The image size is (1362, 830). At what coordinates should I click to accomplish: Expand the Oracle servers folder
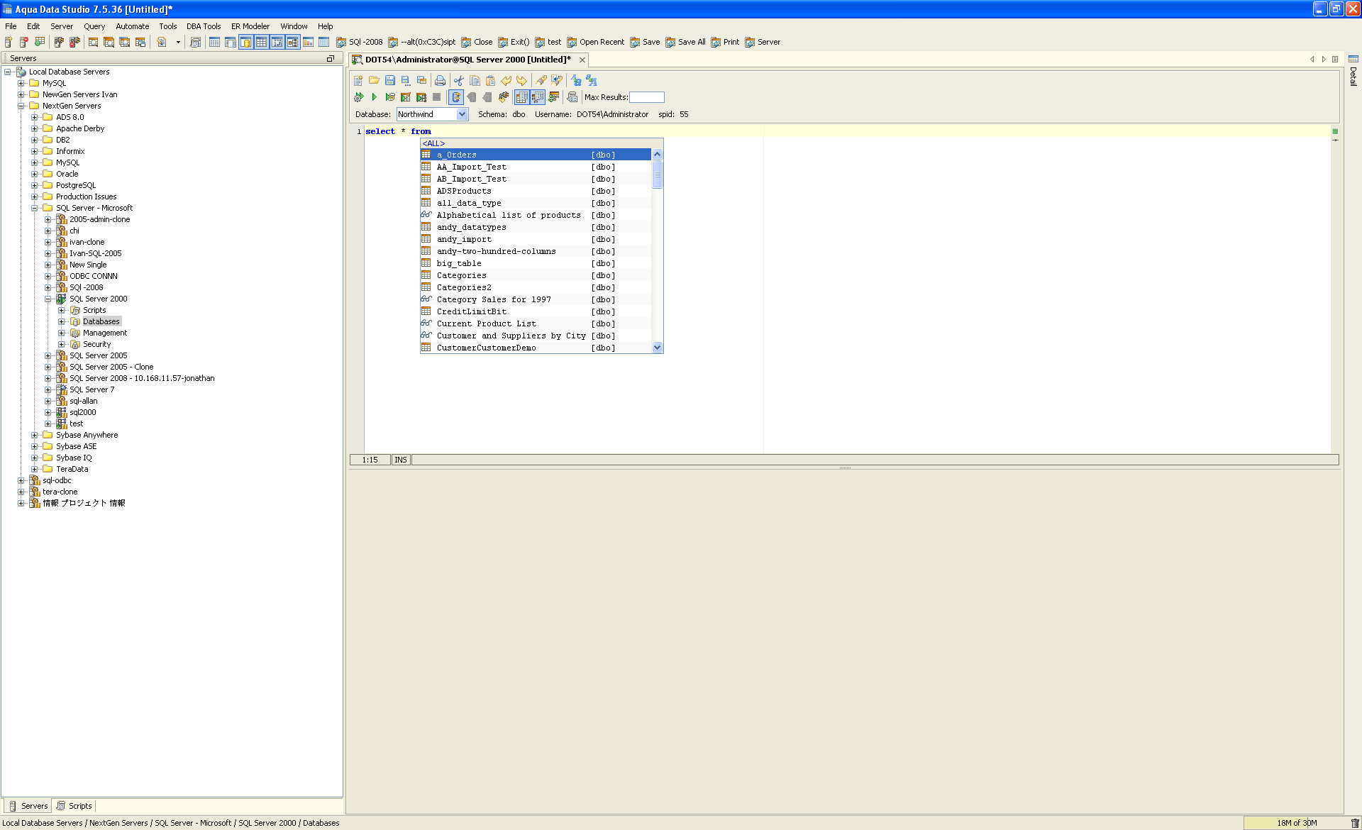coord(34,174)
